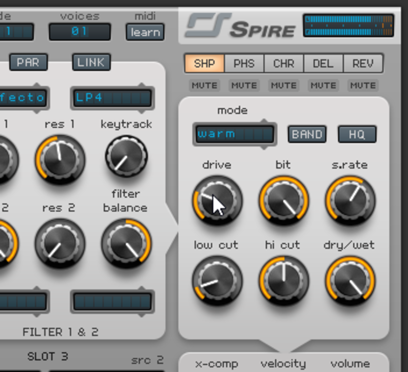This screenshot has height=372, width=408.
Task: Click the 'x-comp' label
Action: [x=216, y=364]
